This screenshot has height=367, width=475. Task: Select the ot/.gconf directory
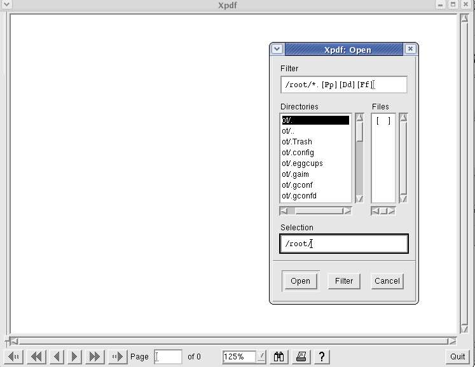315,185
